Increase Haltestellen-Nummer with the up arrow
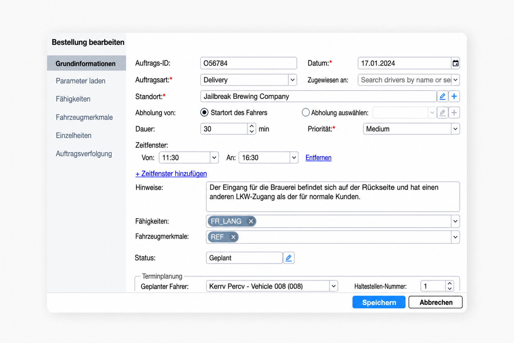 tap(450, 284)
